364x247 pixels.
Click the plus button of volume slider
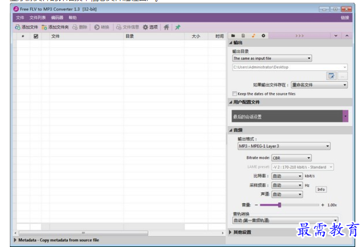click(x=322, y=205)
